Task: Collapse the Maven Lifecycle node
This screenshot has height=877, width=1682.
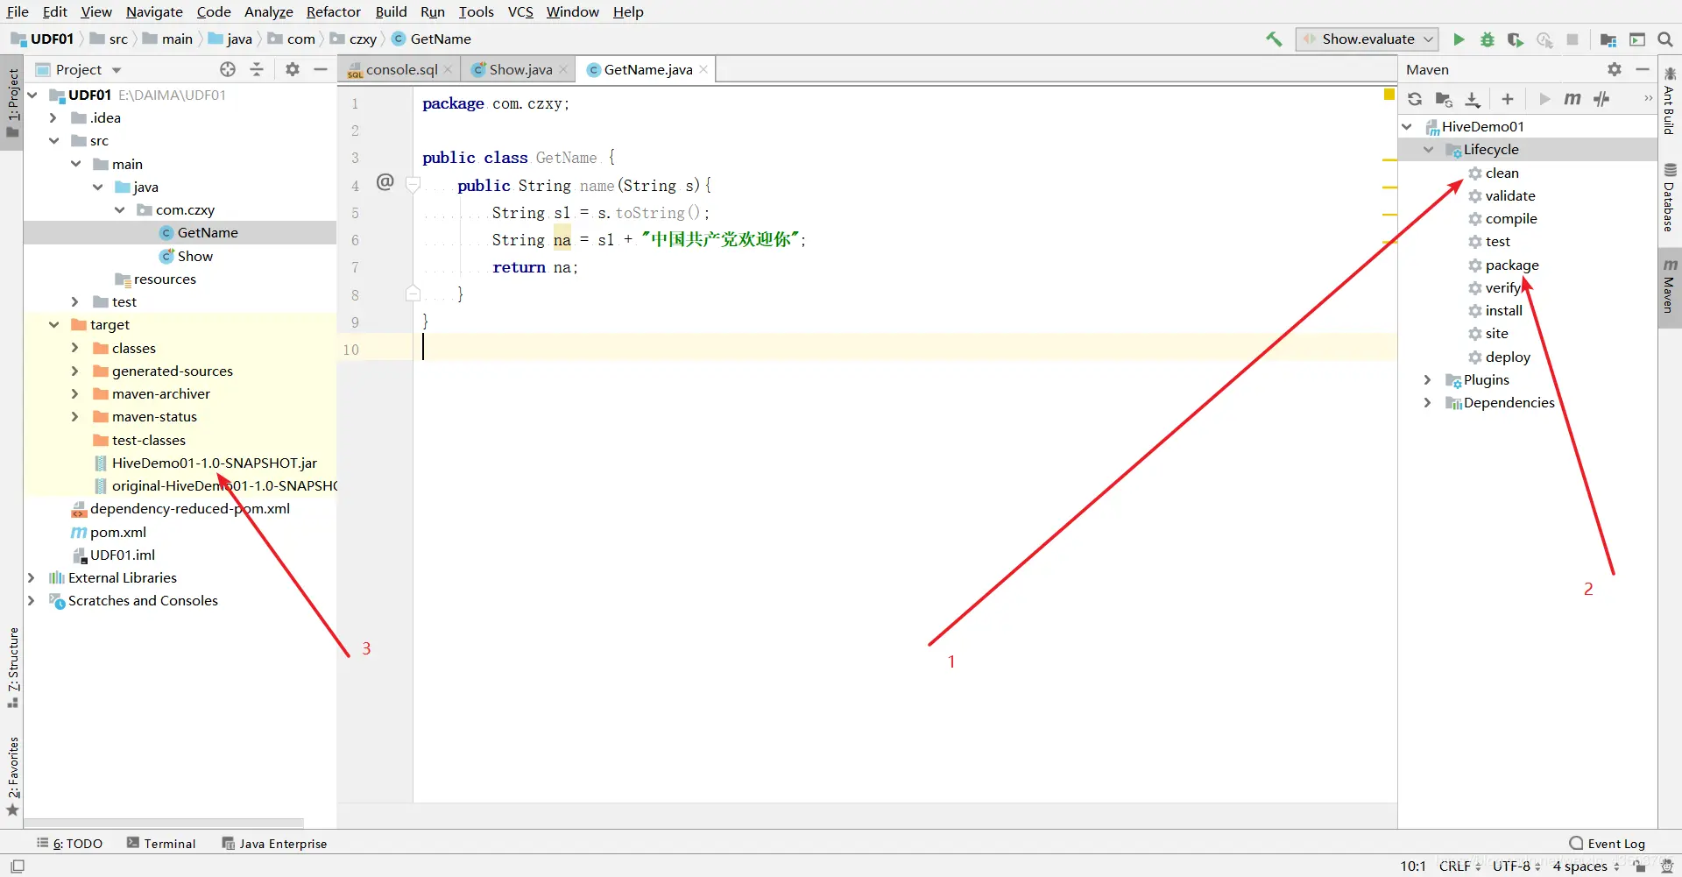Action: pos(1428,150)
